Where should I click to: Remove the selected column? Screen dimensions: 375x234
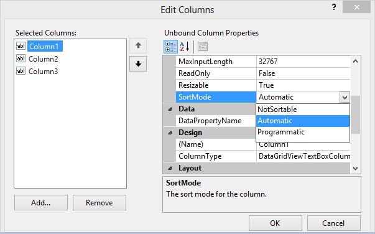100,203
